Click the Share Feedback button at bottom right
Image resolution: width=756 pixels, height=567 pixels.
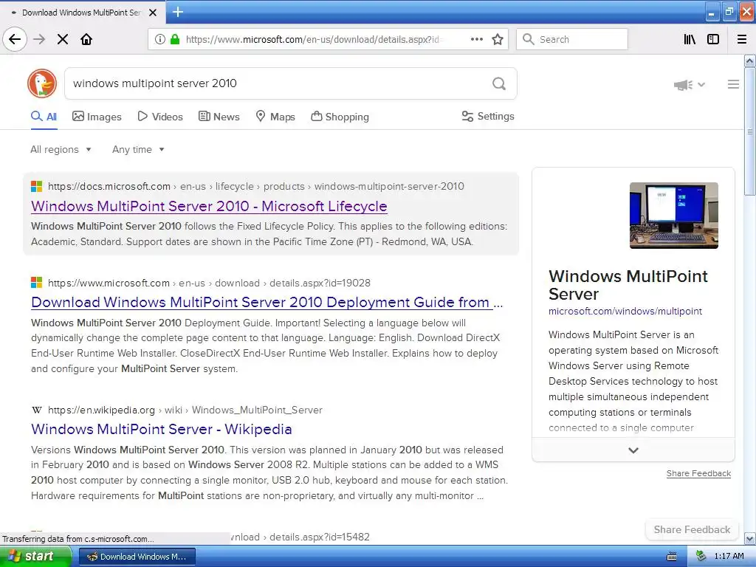692,529
